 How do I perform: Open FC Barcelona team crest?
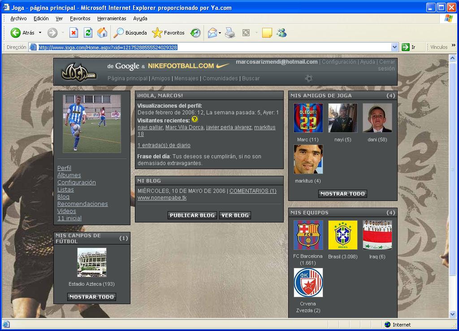pyautogui.click(x=308, y=235)
